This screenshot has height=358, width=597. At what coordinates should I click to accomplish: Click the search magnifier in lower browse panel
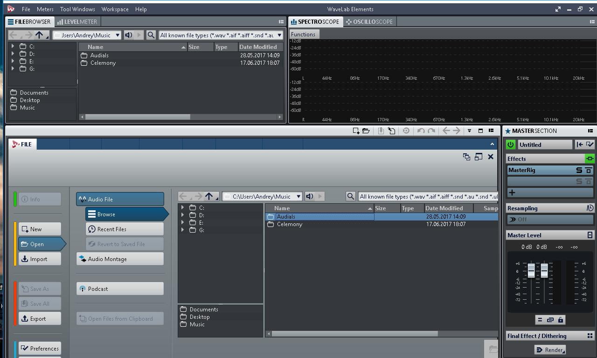[351, 196]
